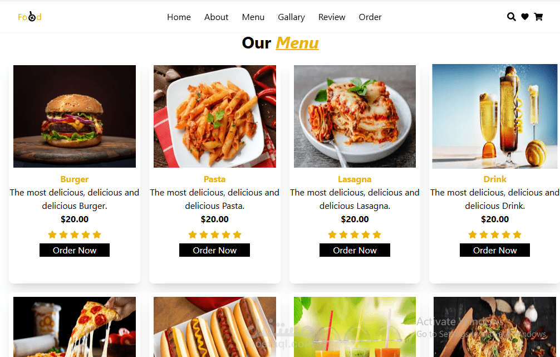Click the fifth star under Burger

click(97, 235)
